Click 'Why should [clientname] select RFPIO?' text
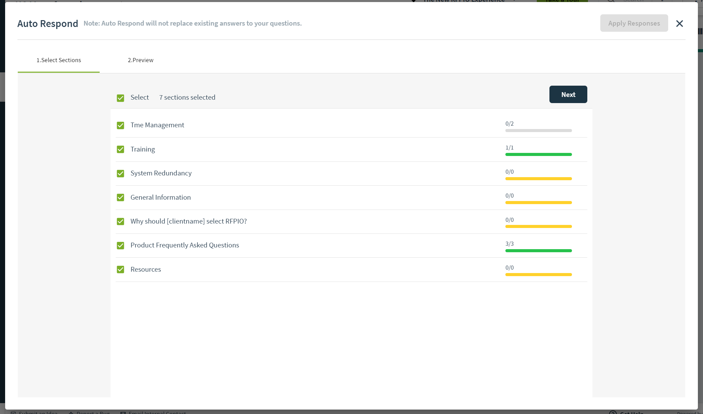703x414 pixels. (189, 221)
